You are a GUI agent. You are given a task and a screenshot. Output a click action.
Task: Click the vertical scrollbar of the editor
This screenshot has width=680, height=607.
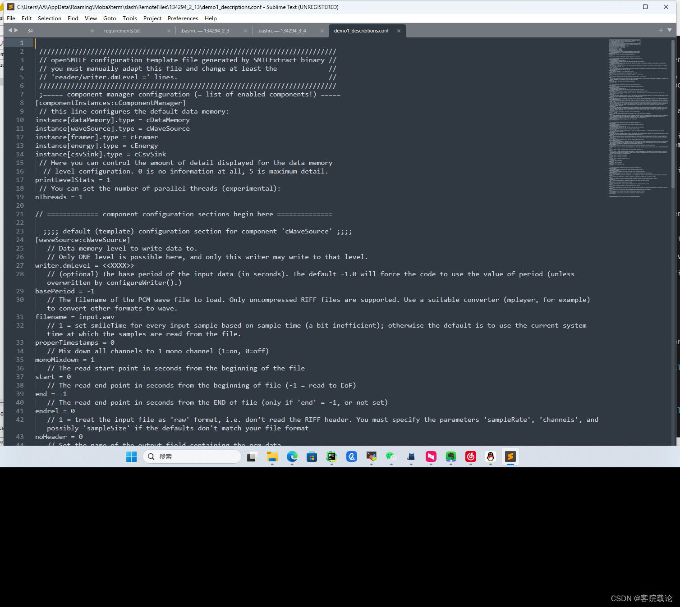click(x=673, y=114)
